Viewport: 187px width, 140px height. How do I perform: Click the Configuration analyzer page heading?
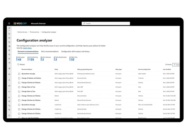click(x=34, y=40)
